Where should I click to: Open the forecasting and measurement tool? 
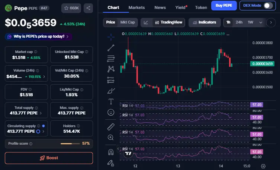click(x=111, y=80)
